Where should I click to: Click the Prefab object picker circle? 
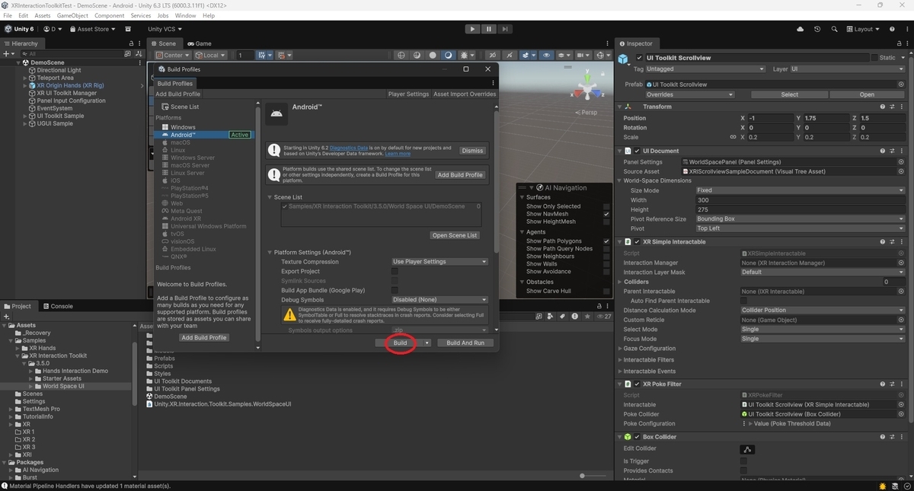(901, 84)
